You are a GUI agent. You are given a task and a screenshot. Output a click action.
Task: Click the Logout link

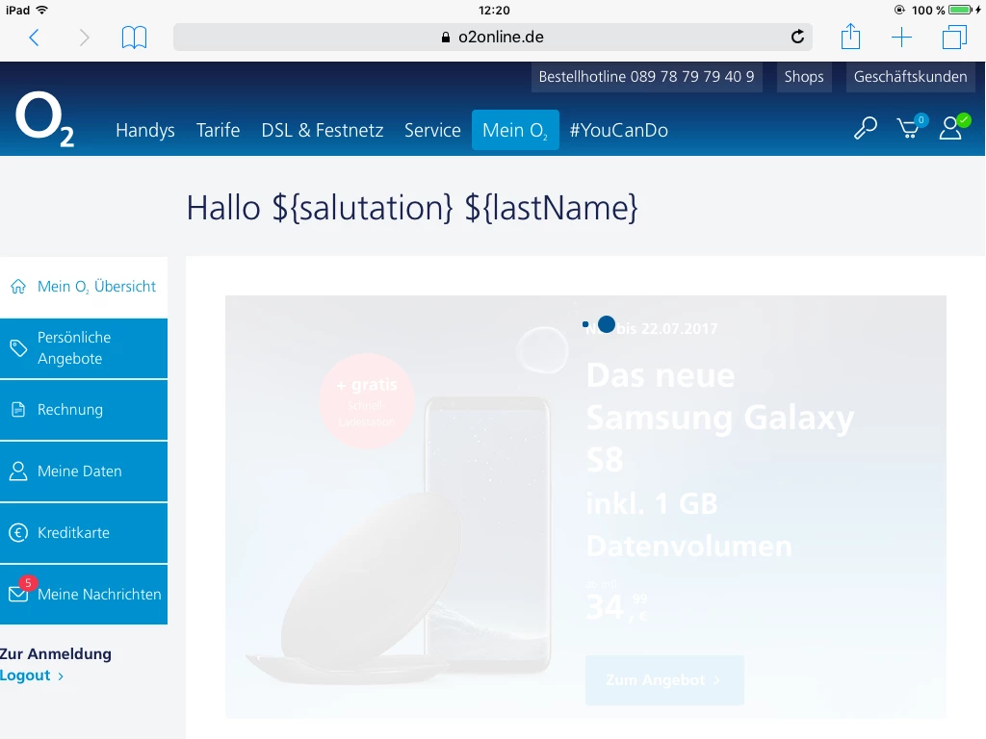[32, 675]
